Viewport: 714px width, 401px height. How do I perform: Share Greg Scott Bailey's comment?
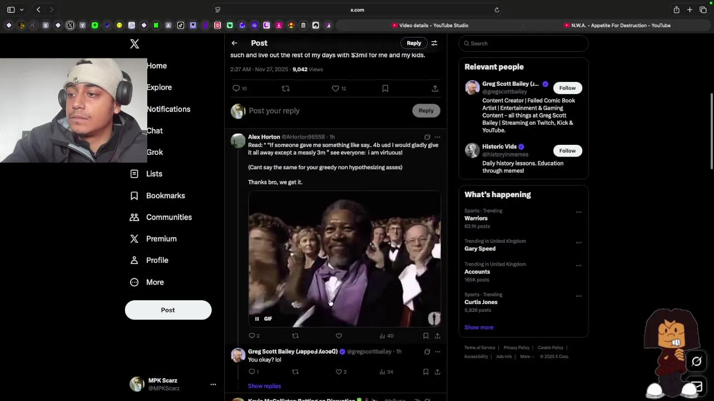coord(437,371)
